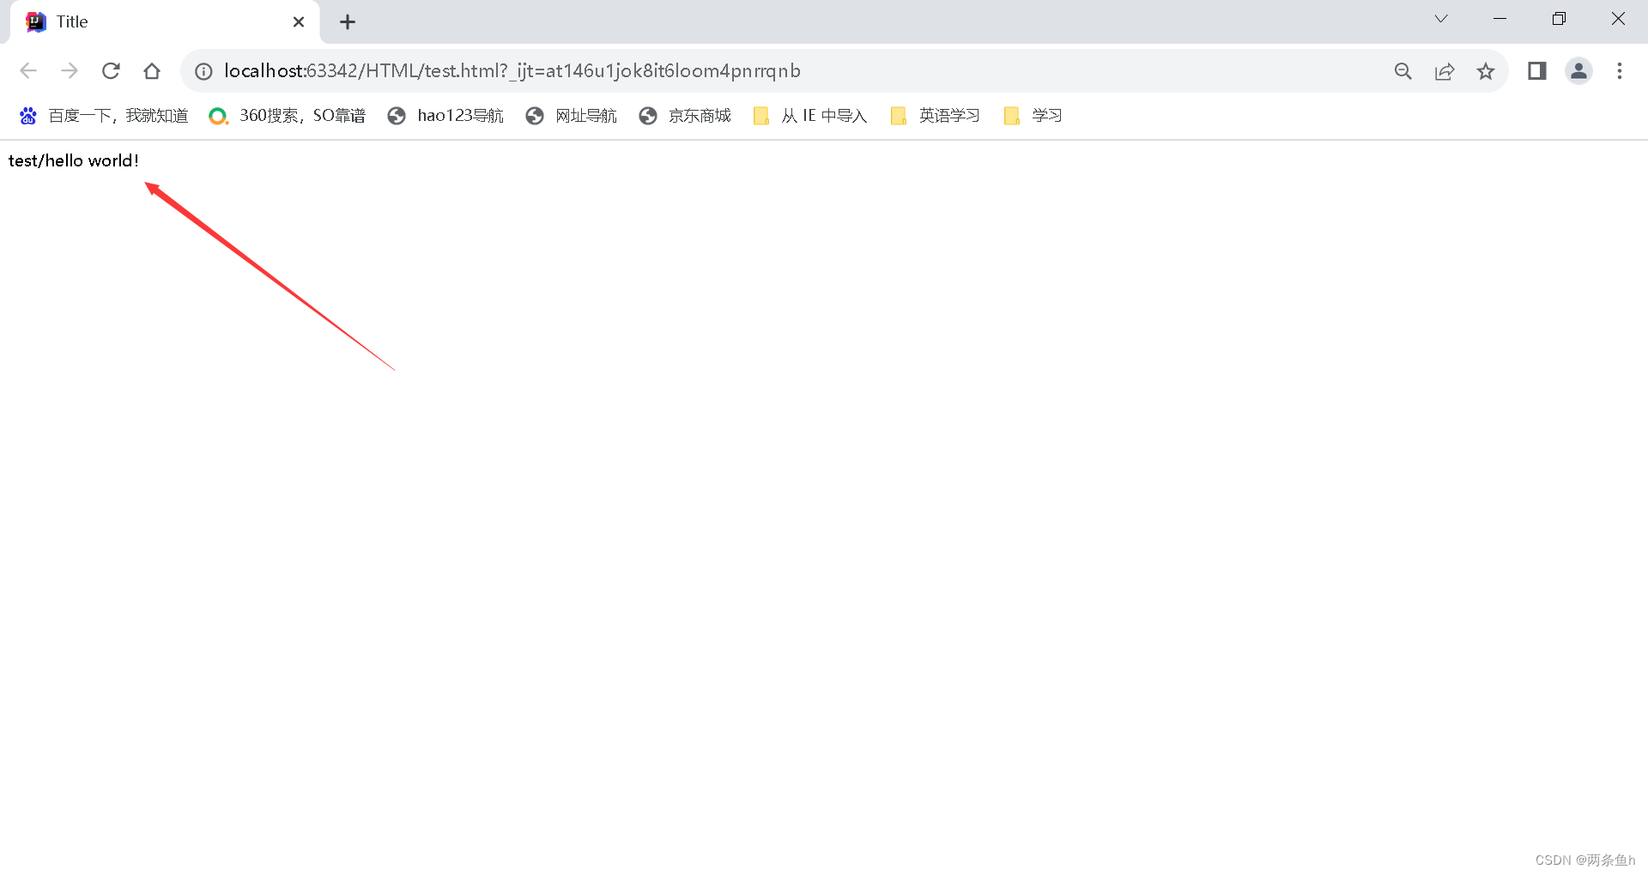
Task: Open the 360搜索，SO靠谱 bookmark
Action: click(x=288, y=116)
